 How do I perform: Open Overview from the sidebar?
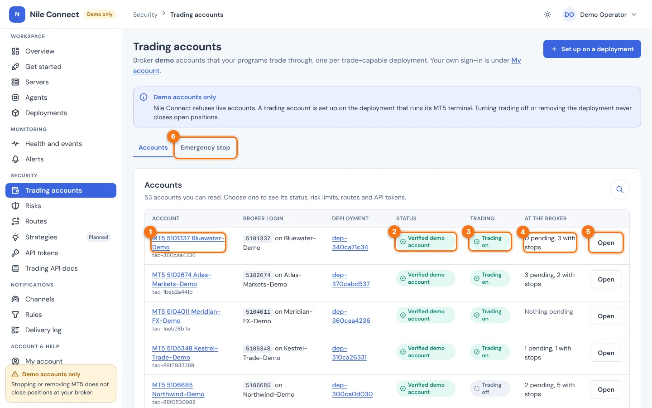click(x=61, y=51)
